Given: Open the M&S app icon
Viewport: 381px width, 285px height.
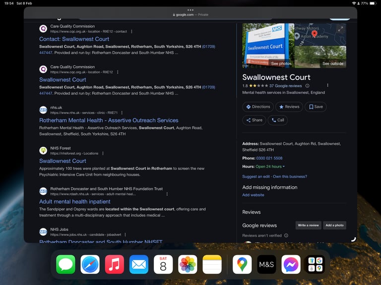Looking at the screenshot, I should 266,264.
